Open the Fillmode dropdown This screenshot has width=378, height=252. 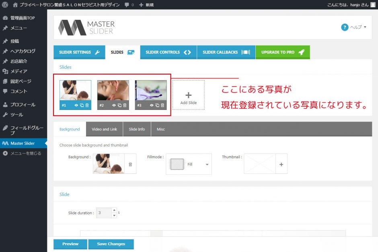207,164
